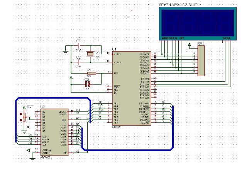Image resolution: width=242 pixels, height=171 pixels.
Task: Click the XTAL2 pin on U1
Action: (x=110, y=62)
